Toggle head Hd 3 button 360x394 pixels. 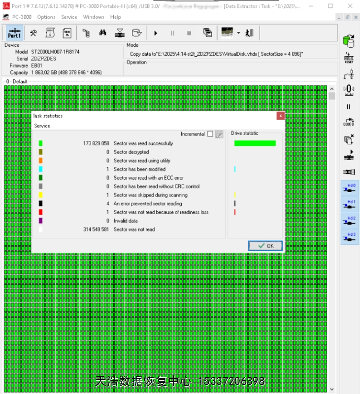(351, 237)
